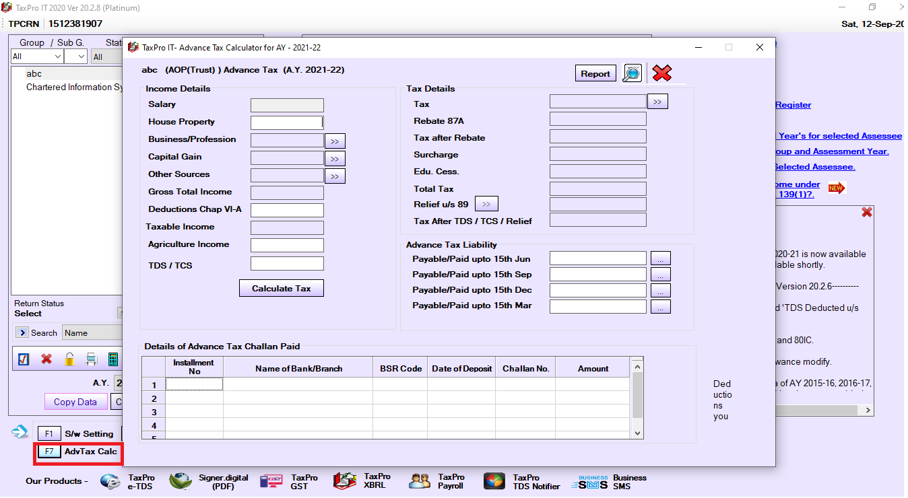Click the blue arrow icon beside F1
908x498 pixels.
click(x=20, y=431)
